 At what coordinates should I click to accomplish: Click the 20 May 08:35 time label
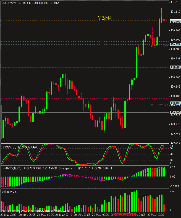coord(101,215)
